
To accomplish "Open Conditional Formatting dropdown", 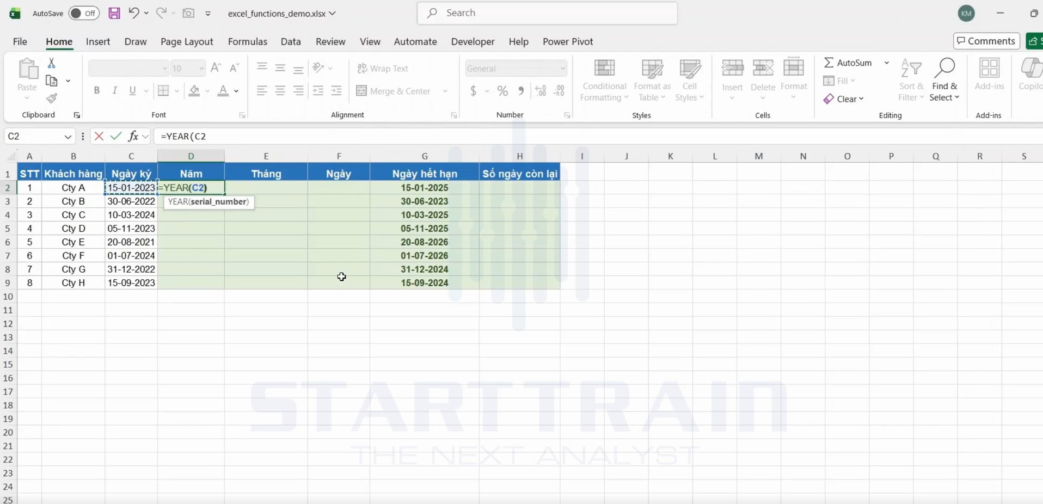I will tap(604, 80).
